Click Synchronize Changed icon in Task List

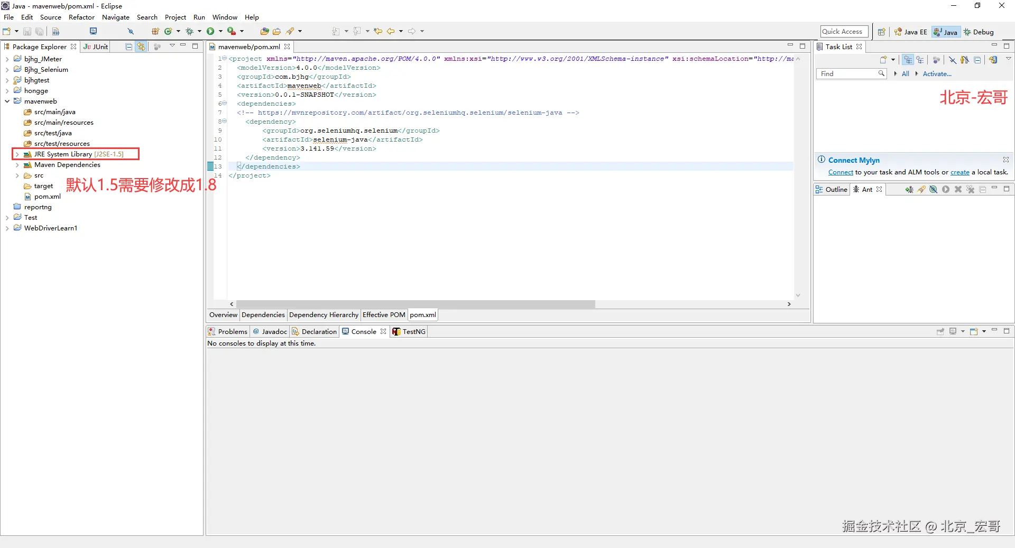coord(993,60)
